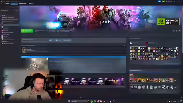Open the featured news event image

click(x=34, y=64)
